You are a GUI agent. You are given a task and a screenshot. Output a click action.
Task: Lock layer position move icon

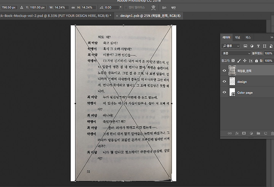[245, 60]
